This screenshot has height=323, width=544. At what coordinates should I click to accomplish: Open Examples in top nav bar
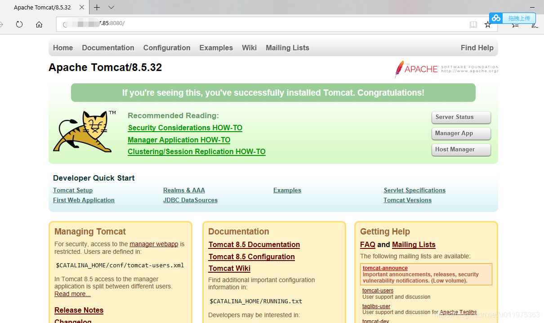[x=216, y=48]
